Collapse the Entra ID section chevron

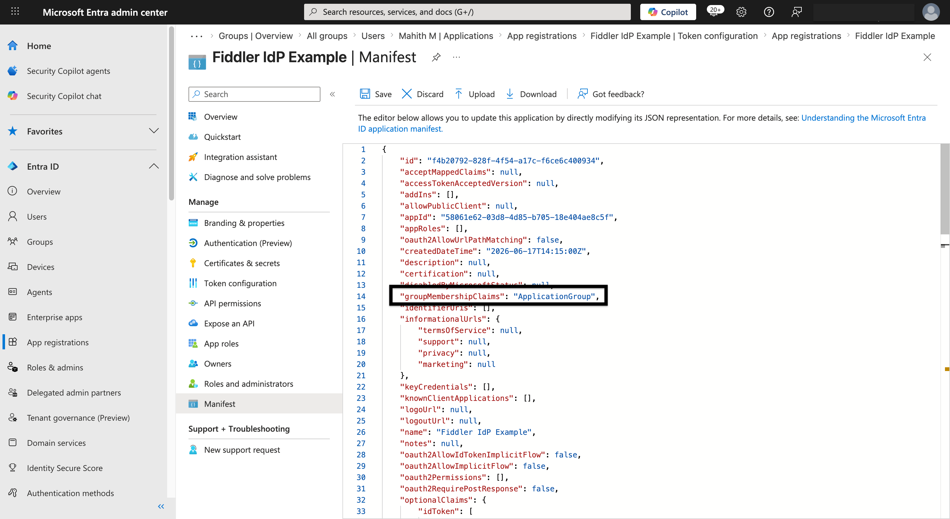[154, 166]
